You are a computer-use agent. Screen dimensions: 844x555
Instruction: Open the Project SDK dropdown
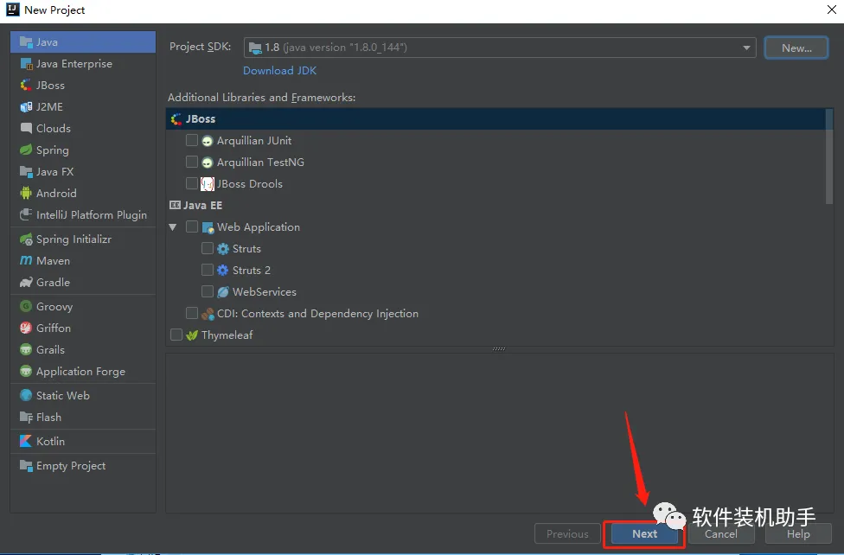coord(500,48)
